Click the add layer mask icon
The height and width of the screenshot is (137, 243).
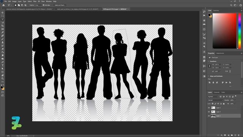pyautogui.click(x=225, y=135)
